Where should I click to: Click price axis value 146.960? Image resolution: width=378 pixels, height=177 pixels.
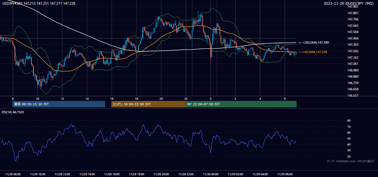click(x=353, y=70)
